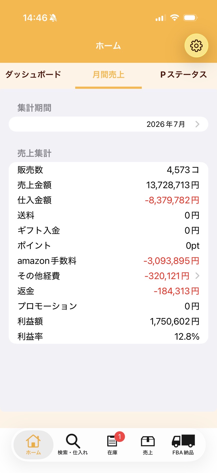The image size is (217, 473).
Task: Tap the Wi-Fi status icon
Action: 174,18
